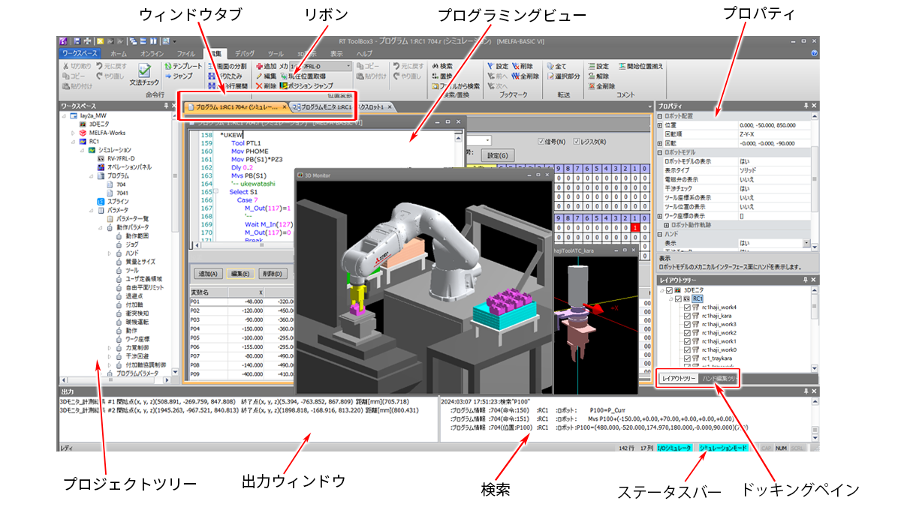Uncheck rc1_traykara in layout tree
The image size is (901, 510).
pos(688,358)
